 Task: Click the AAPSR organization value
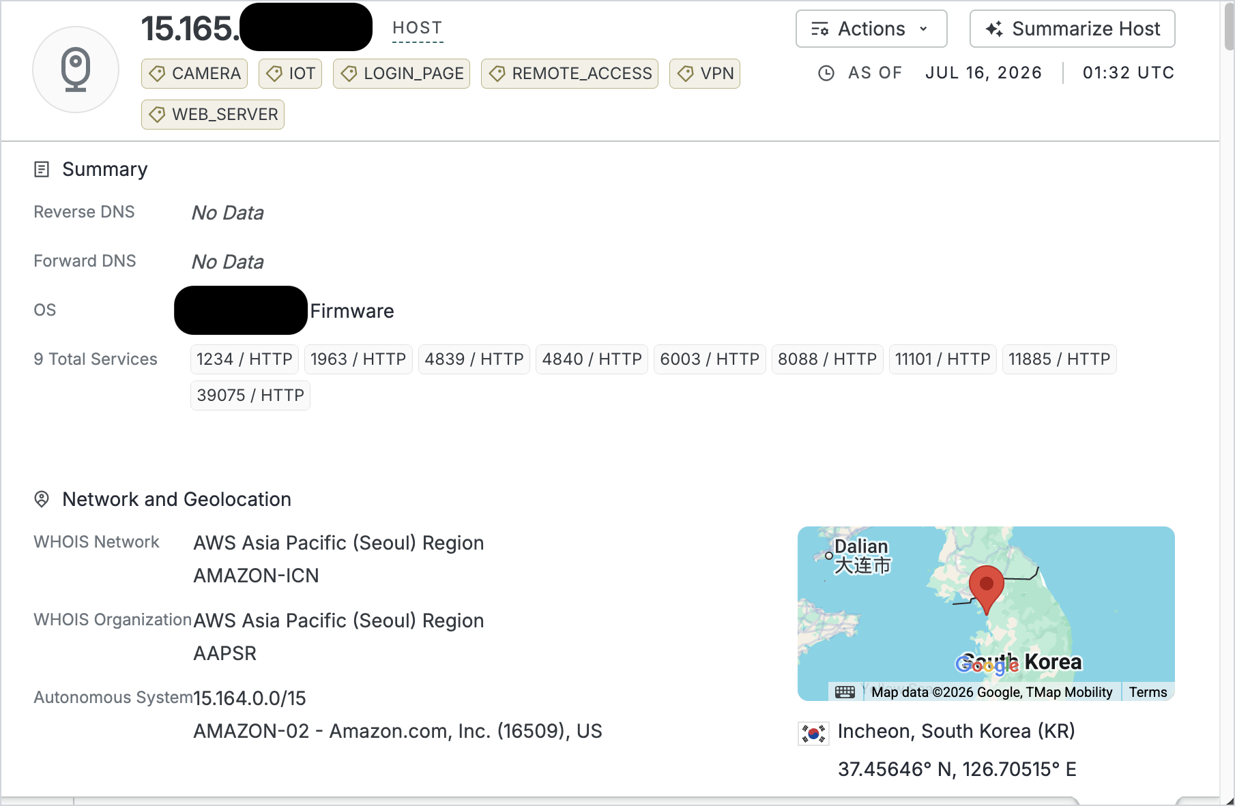[225, 653]
